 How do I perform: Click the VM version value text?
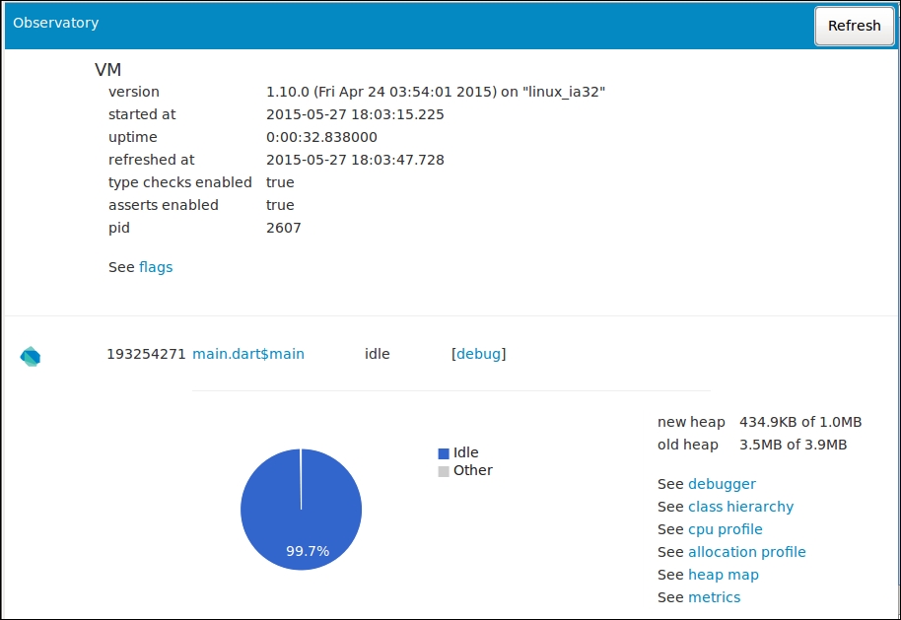click(435, 91)
